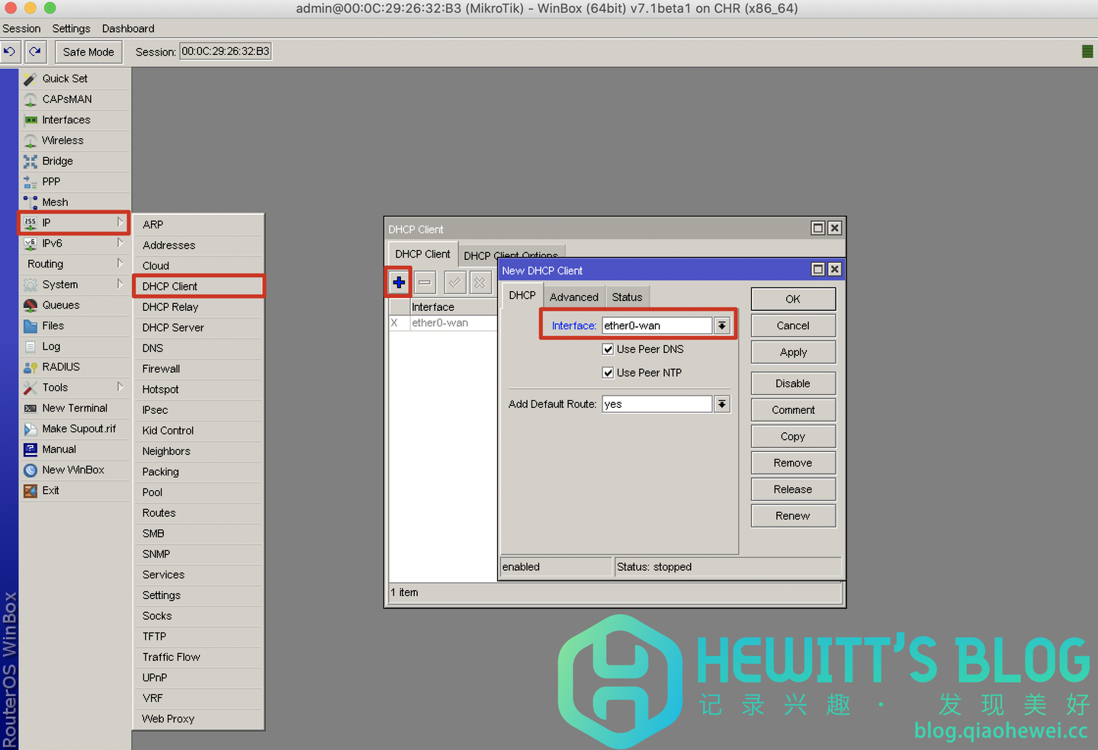Launch New Terminal from the sidebar
This screenshot has height=750, width=1098.
[x=75, y=408]
